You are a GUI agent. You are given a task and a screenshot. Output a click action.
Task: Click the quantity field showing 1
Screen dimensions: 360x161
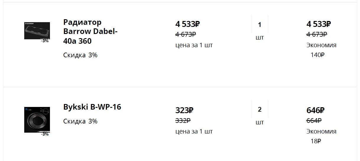260,25
